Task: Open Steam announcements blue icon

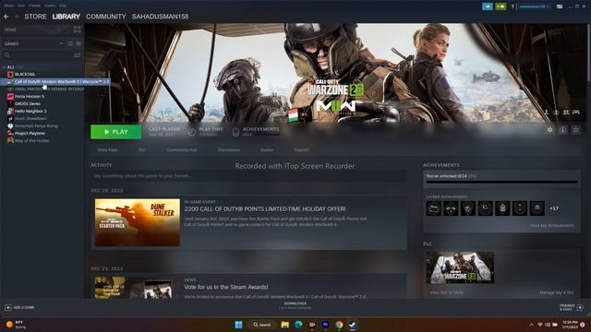Action: (x=488, y=6)
